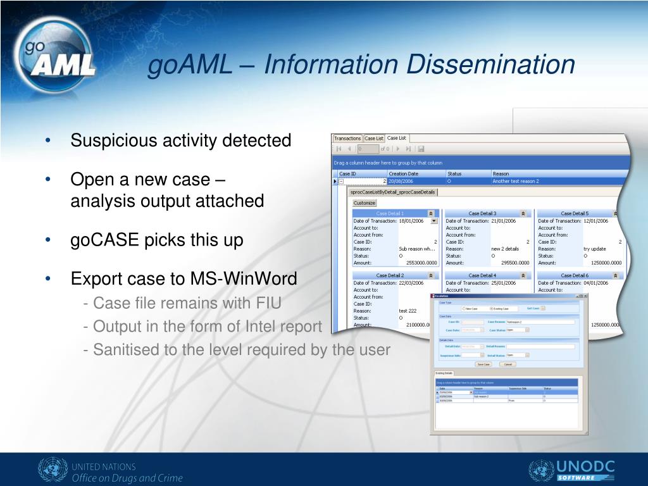The height and width of the screenshot is (486, 648).
Task: Select the Existing Case radio button
Action: click(491, 309)
